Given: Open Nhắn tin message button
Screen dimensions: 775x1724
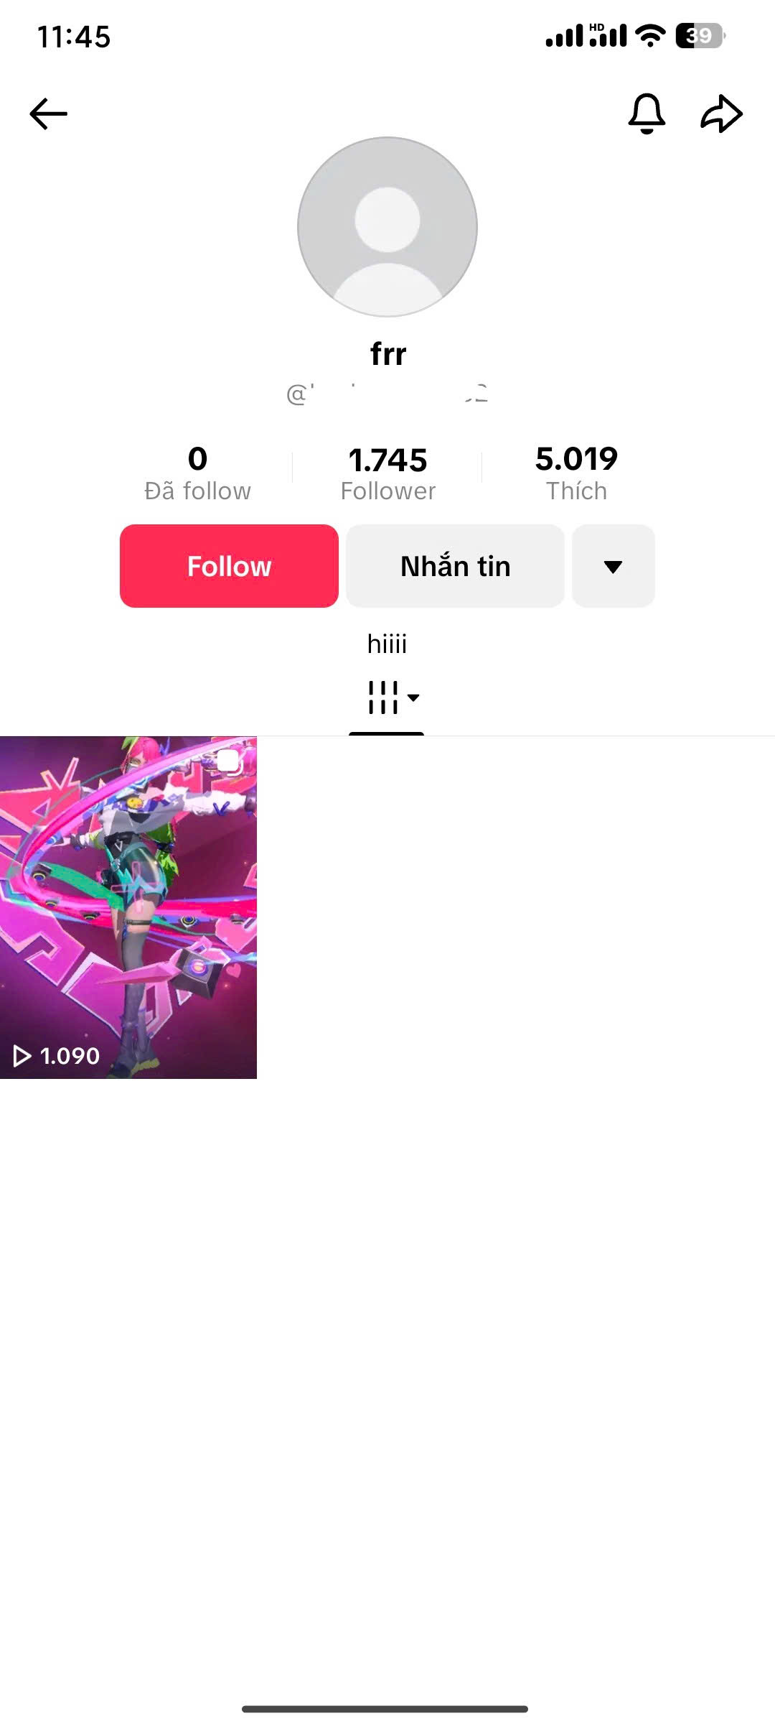Looking at the screenshot, I should pyautogui.click(x=455, y=566).
